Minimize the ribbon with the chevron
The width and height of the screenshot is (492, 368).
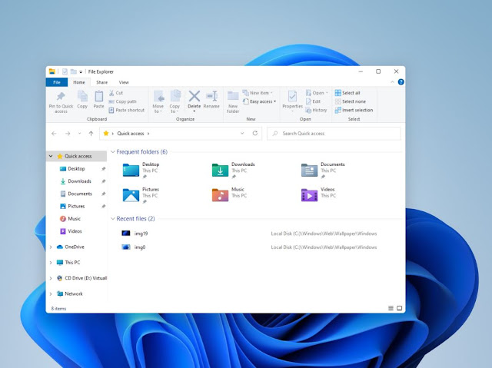392,82
